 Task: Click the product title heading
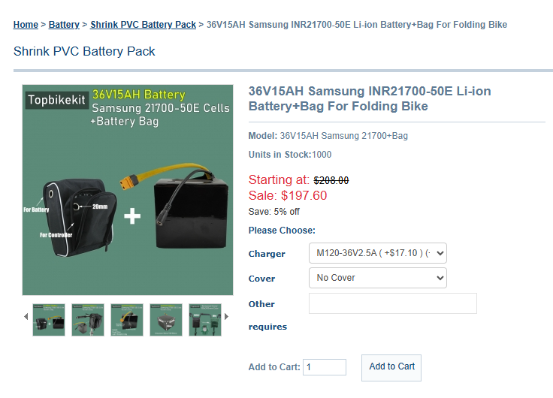(x=370, y=98)
